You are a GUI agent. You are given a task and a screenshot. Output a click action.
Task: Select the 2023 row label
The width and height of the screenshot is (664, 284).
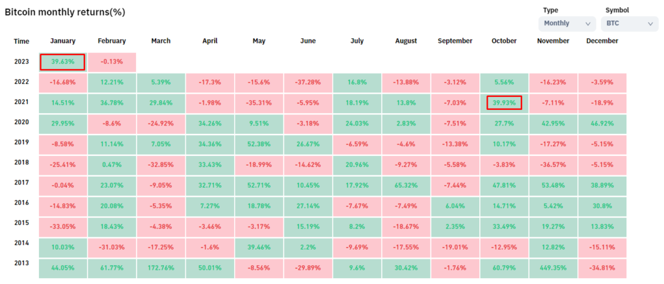23,62
